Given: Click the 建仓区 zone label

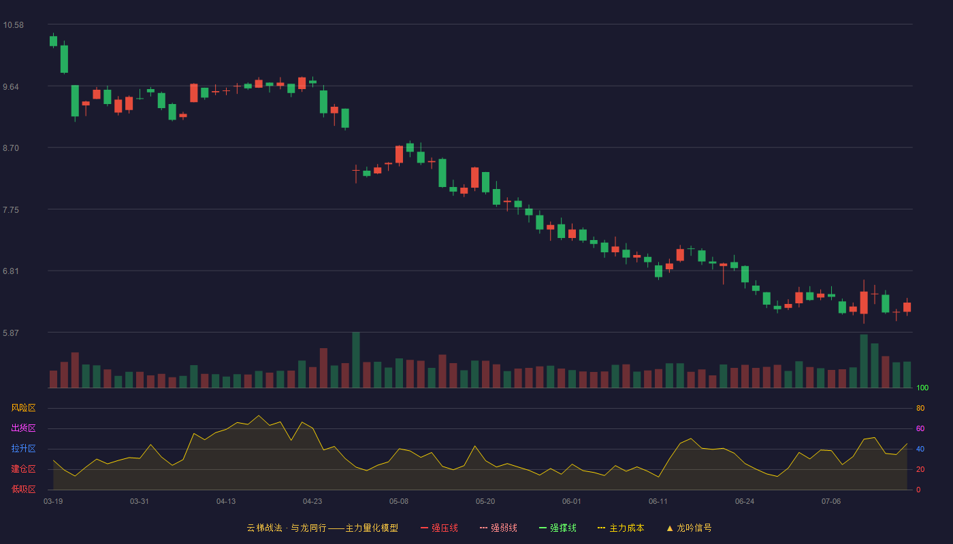Looking at the screenshot, I should (x=23, y=469).
